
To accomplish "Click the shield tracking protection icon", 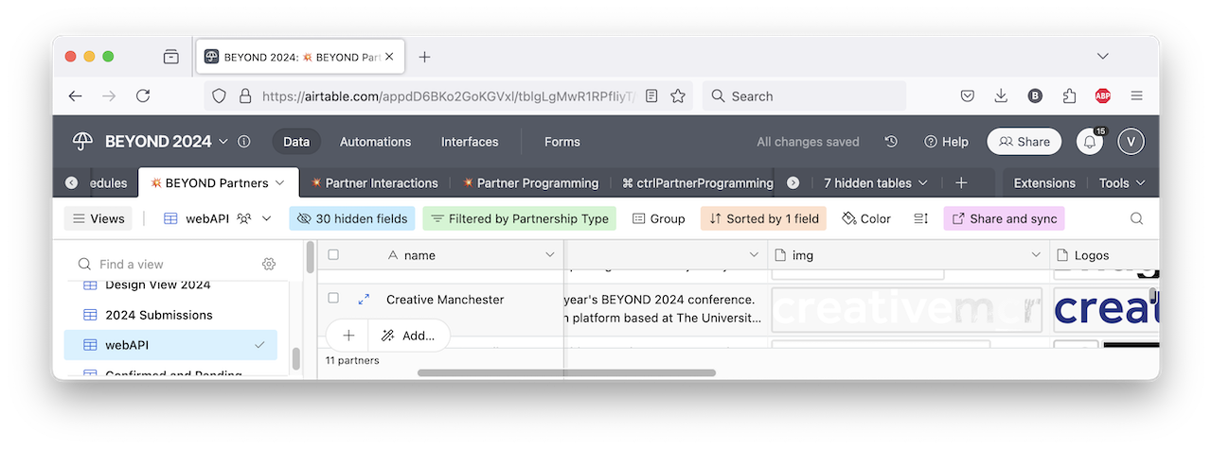I will pos(219,95).
